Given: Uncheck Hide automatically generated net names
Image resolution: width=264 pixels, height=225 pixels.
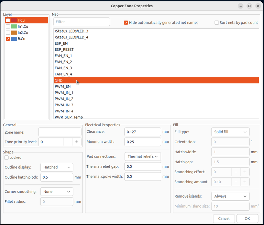Looking at the screenshot, I should (x=126, y=23).
